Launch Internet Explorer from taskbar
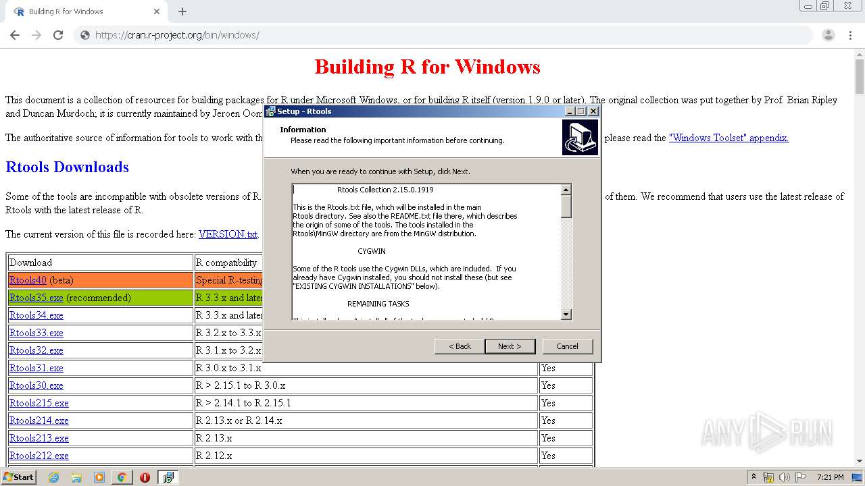 (54, 477)
